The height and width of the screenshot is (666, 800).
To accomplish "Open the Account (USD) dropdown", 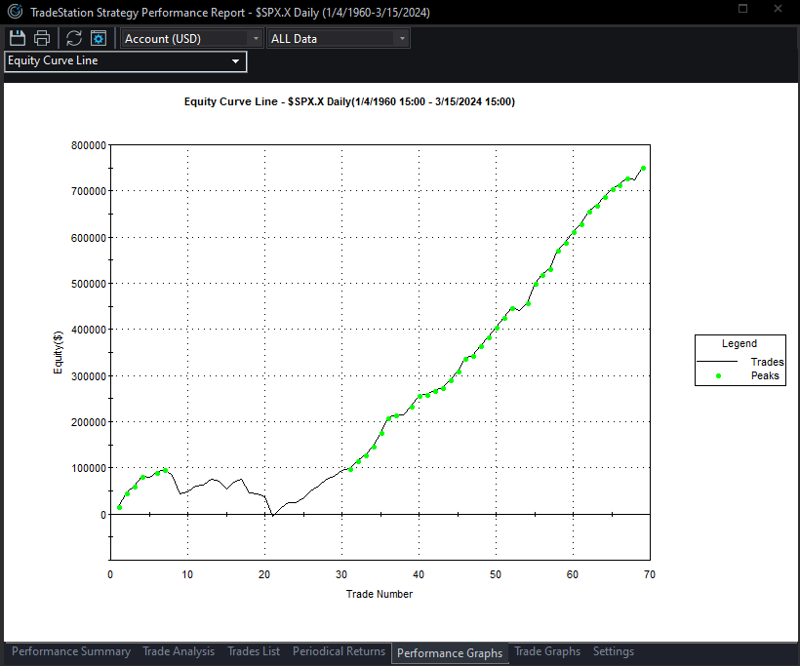I will 192,39.
